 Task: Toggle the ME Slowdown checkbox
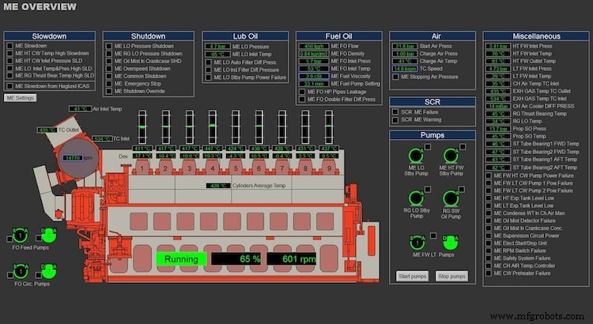click(x=9, y=47)
